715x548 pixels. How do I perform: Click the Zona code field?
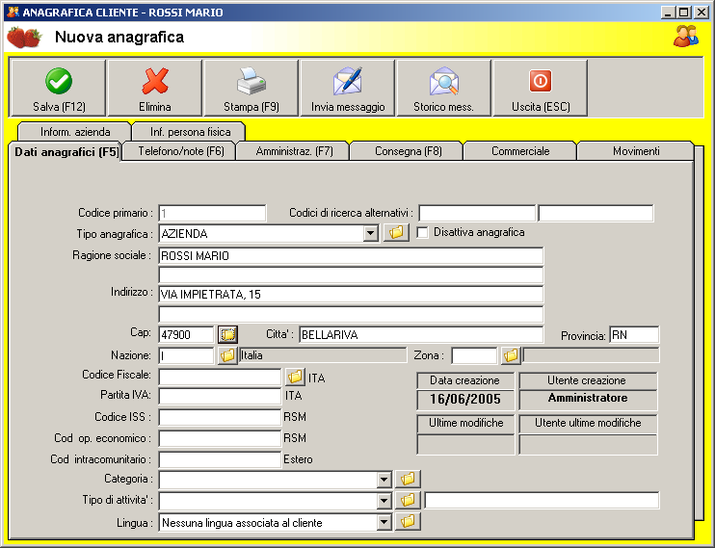pyautogui.click(x=474, y=355)
